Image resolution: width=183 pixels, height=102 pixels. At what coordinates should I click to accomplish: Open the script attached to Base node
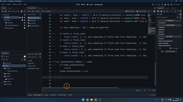click(x=22, y=18)
